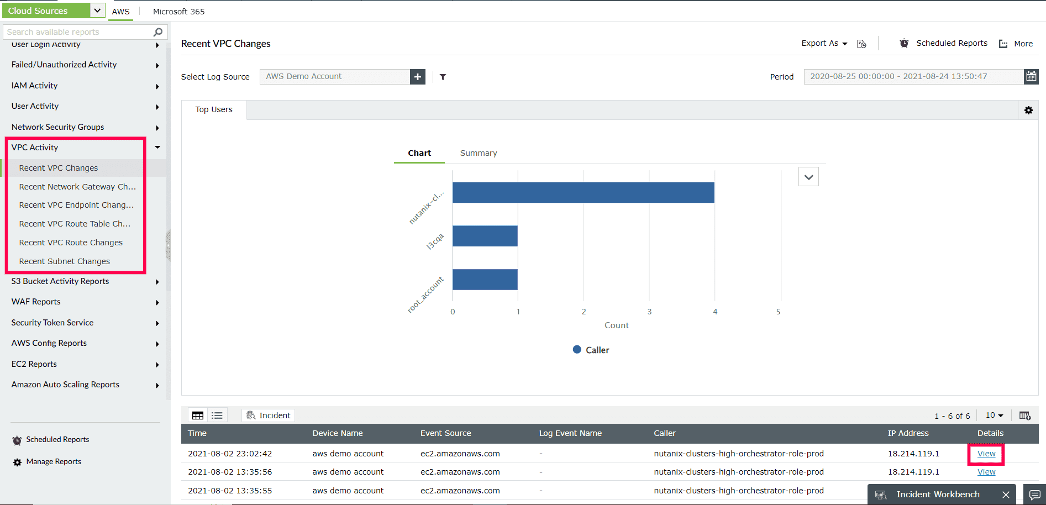The height and width of the screenshot is (505, 1046).
Task: Collapse the VPC Activity section
Action: pyautogui.click(x=157, y=147)
